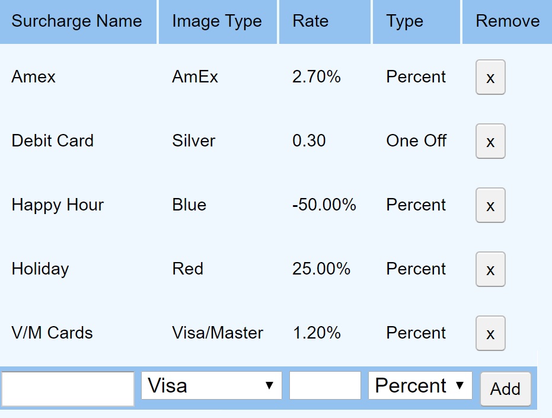Image resolution: width=552 pixels, height=418 pixels.
Task: Click the rate input field
Action: (324, 385)
